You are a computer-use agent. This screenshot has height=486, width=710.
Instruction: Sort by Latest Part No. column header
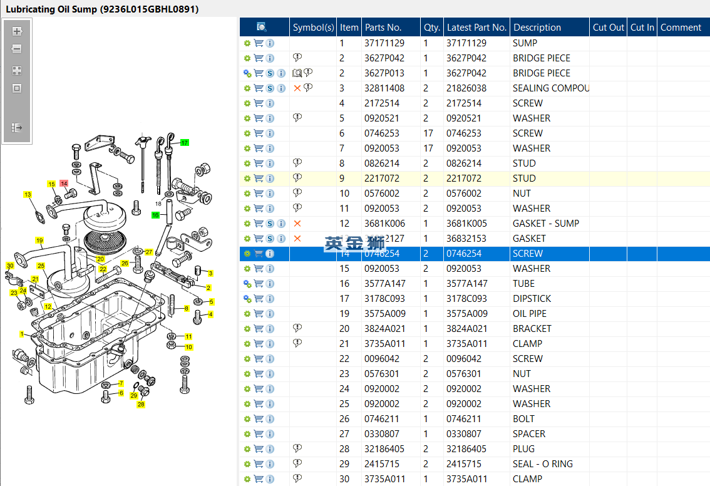pos(477,27)
